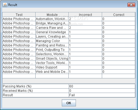Viewport: 138px width, 110px height.
Task: Click the Java icon in title bar
Action: point(5,5)
